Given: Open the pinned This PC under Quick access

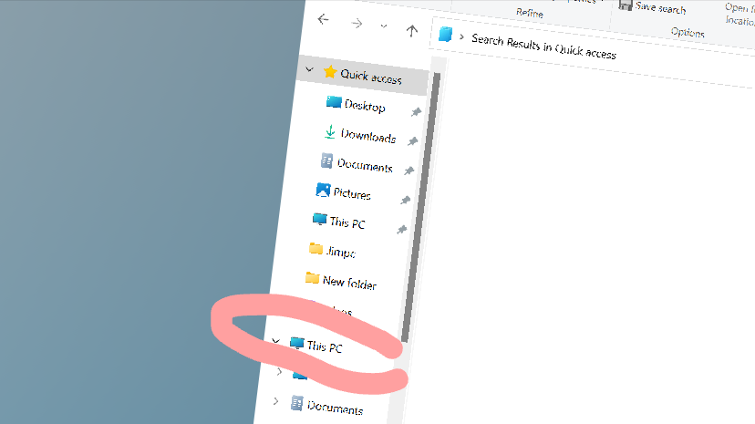Looking at the screenshot, I should [x=347, y=222].
